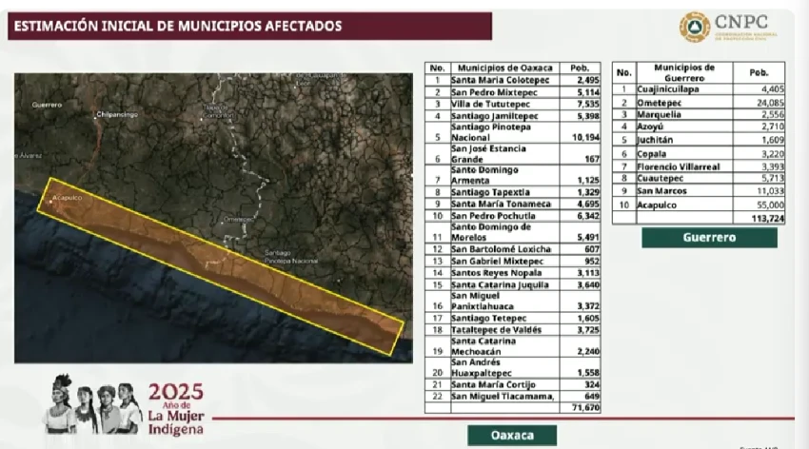Select the San Pedro Pochutla table row
Screen dimensions: 809x449
click(515, 215)
